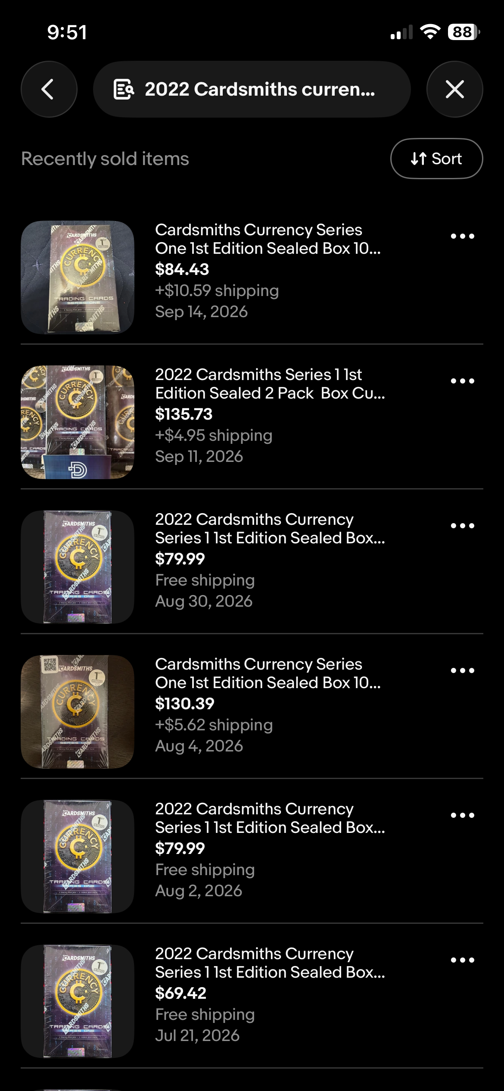Open more options for Aug 30 listing

(463, 526)
